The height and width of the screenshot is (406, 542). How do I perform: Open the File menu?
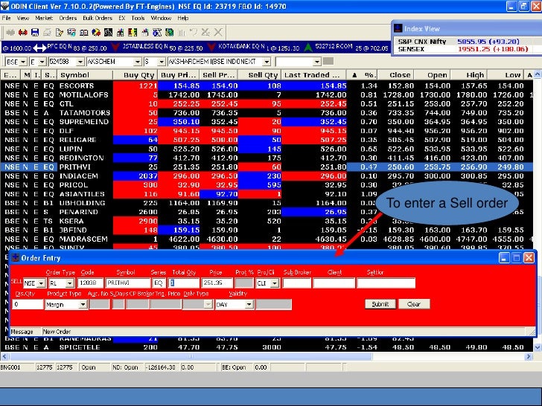pos(6,18)
